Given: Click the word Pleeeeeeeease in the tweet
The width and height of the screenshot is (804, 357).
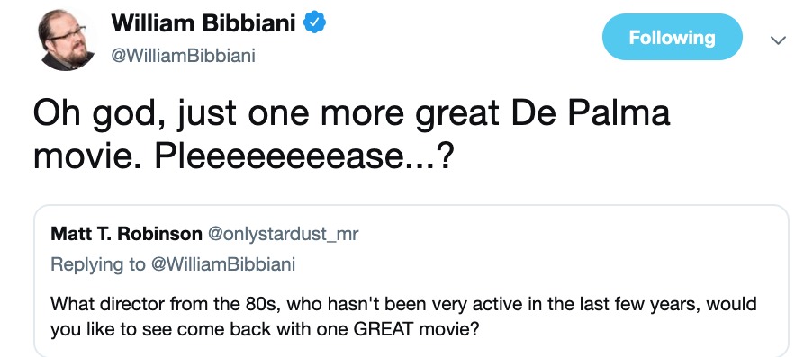Looking at the screenshot, I should coord(281,158).
